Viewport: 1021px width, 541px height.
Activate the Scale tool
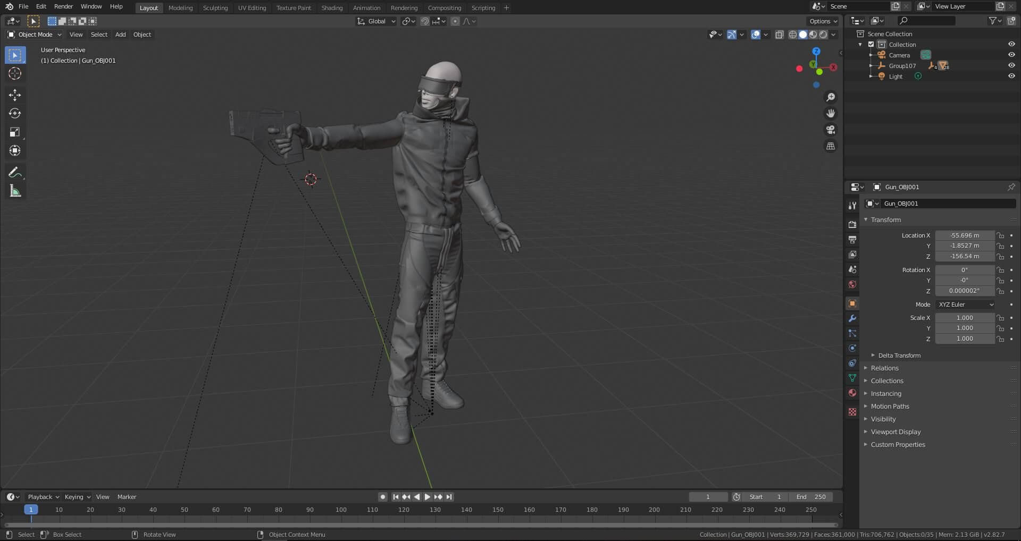point(15,132)
